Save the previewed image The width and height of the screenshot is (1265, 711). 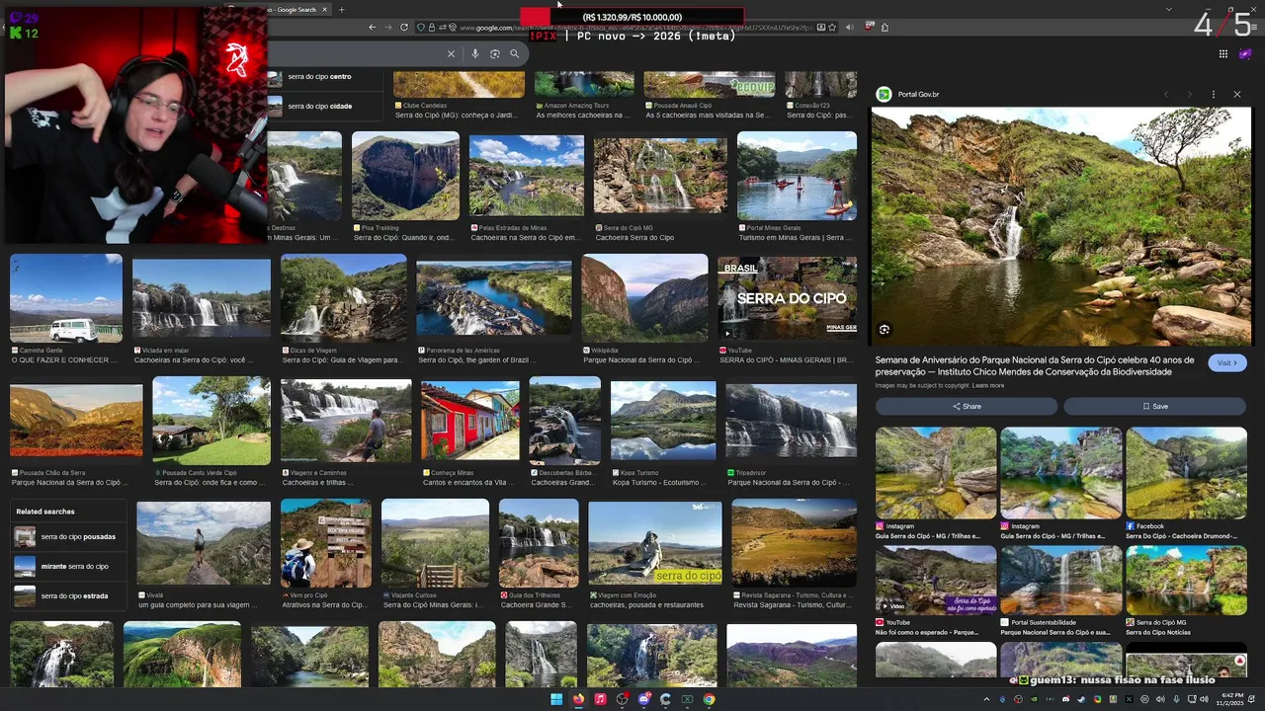[1155, 406]
